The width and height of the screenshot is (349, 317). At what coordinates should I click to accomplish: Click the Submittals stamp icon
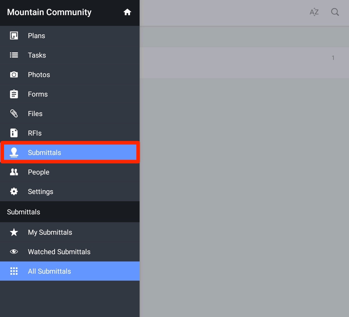tap(14, 153)
